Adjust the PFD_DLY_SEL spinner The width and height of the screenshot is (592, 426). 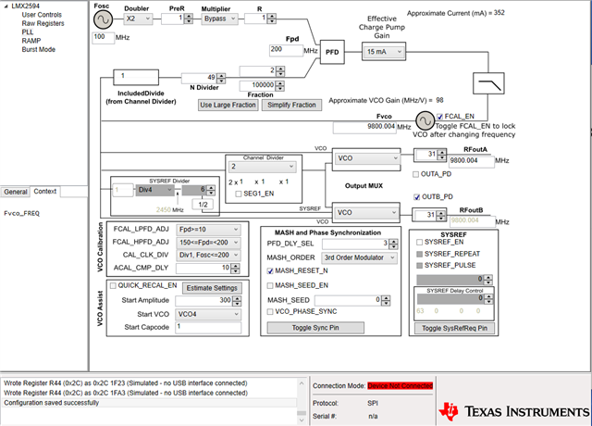point(393,244)
